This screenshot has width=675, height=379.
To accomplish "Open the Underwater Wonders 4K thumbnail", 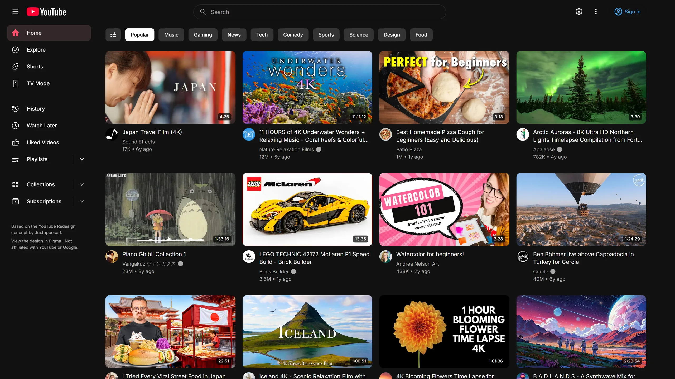I will pyautogui.click(x=307, y=87).
